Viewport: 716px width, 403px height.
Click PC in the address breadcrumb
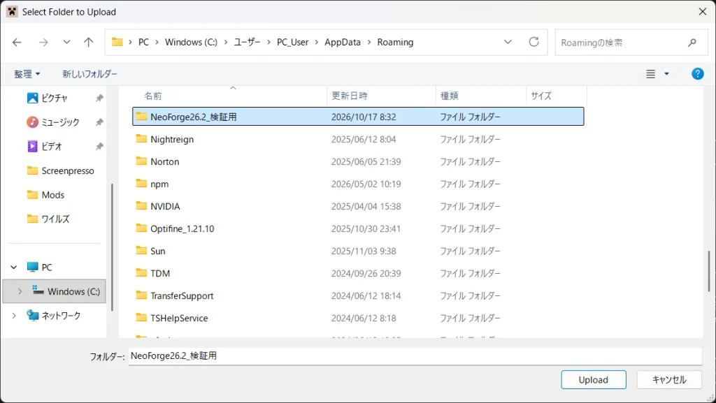pos(143,42)
